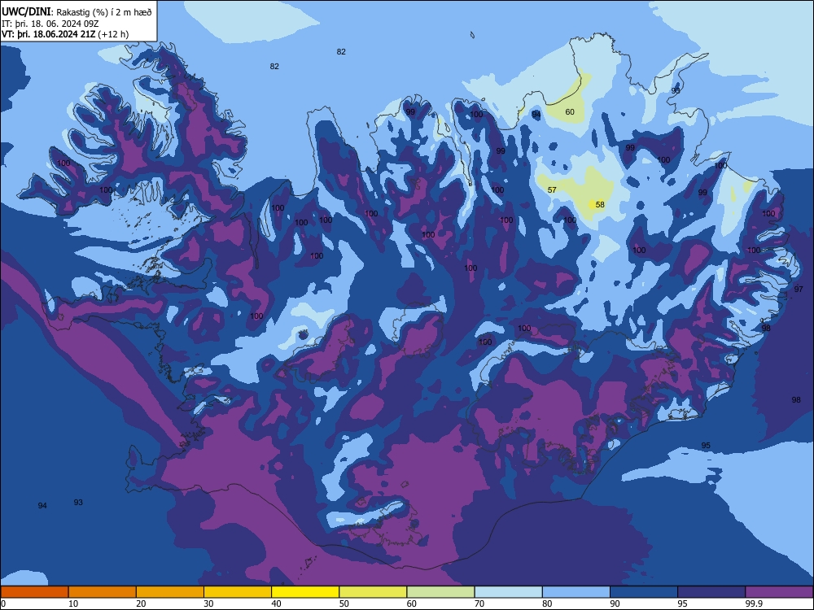Click the dark orange 0–10 legend swatch
This screenshot has height=610, width=814.
click(34, 592)
